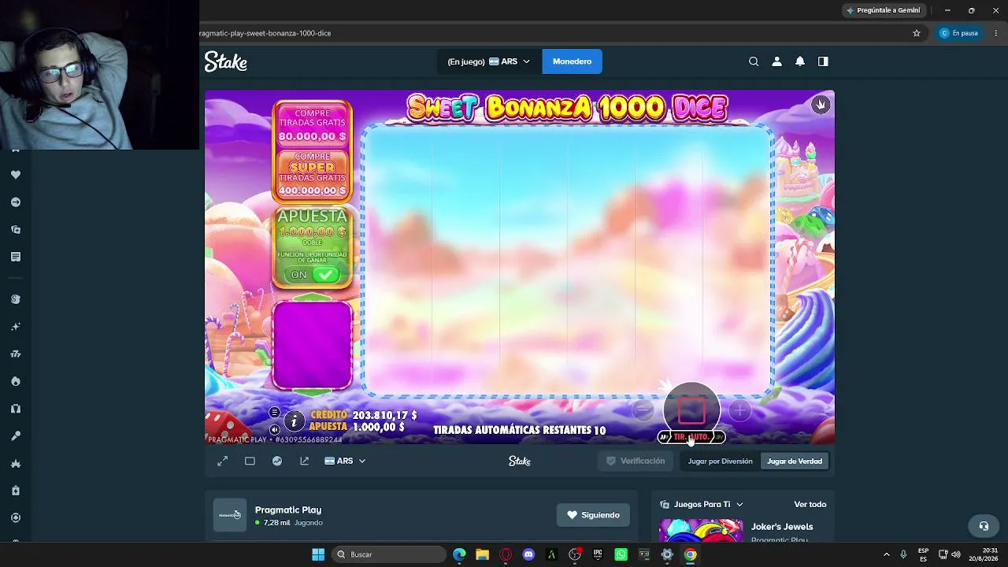Viewport: 1008px width, 567px height.
Task: Toggle TIR. AUTO. autoplay button
Action: pos(691,437)
